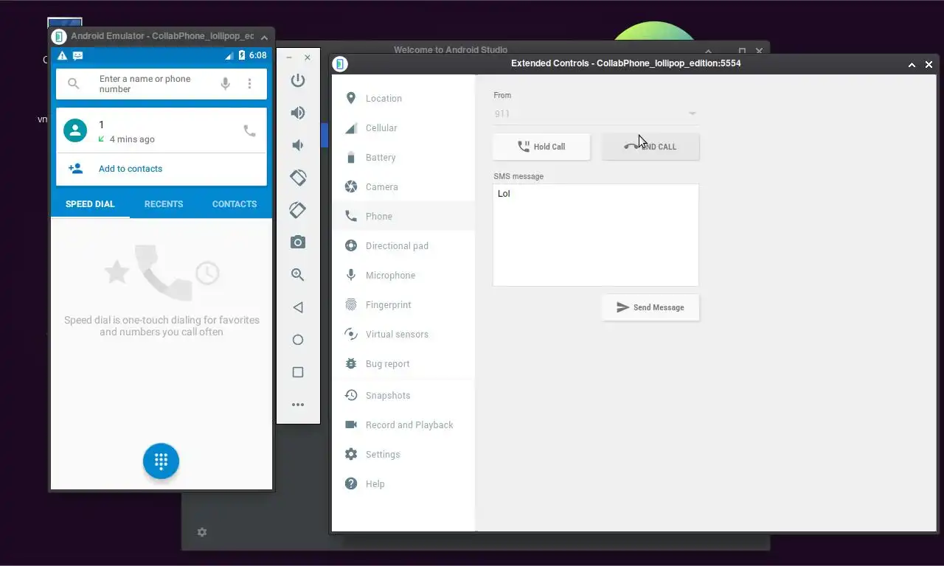Click the volume up icon in emulator toolbar

click(298, 113)
